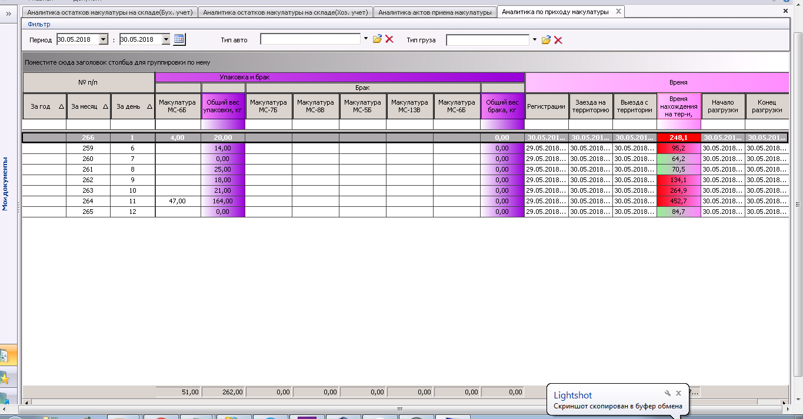This screenshot has width=803, height=419.
Task: Click the Брак band header
Action: [x=363, y=88]
